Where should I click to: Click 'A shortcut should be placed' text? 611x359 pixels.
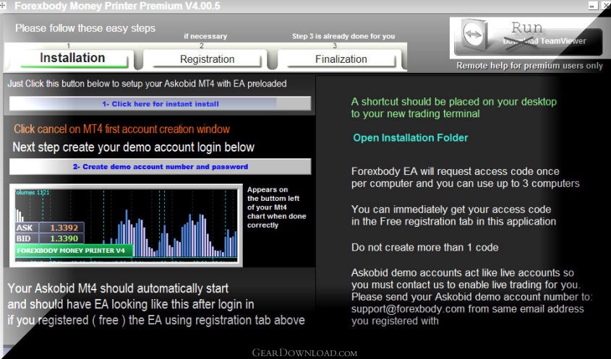coord(453,108)
